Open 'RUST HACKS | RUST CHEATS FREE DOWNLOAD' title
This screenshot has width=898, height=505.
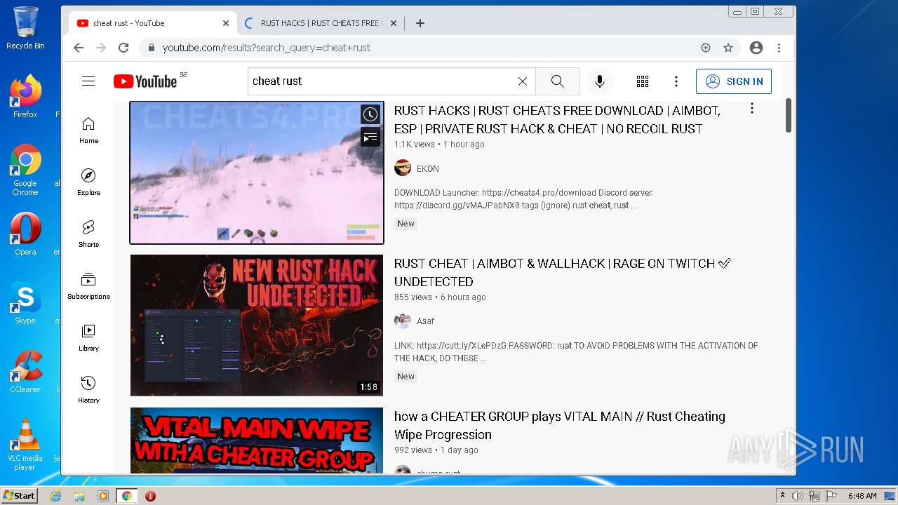click(557, 120)
